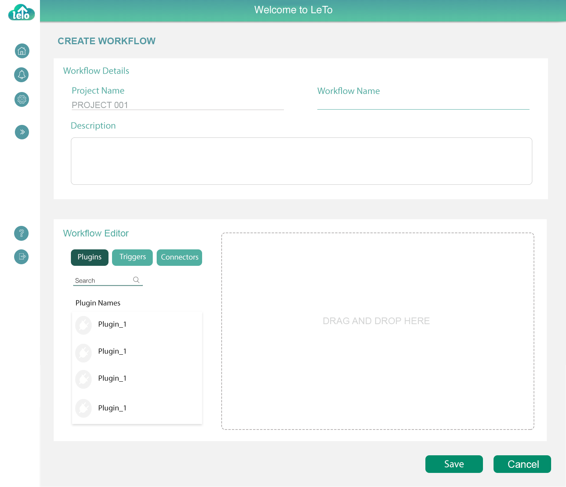Focus the plugin Search field
The image size is (566, 487).
[x=103, y=280]
